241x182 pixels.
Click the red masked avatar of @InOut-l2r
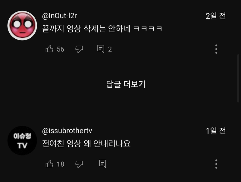[x=22, y=26]
